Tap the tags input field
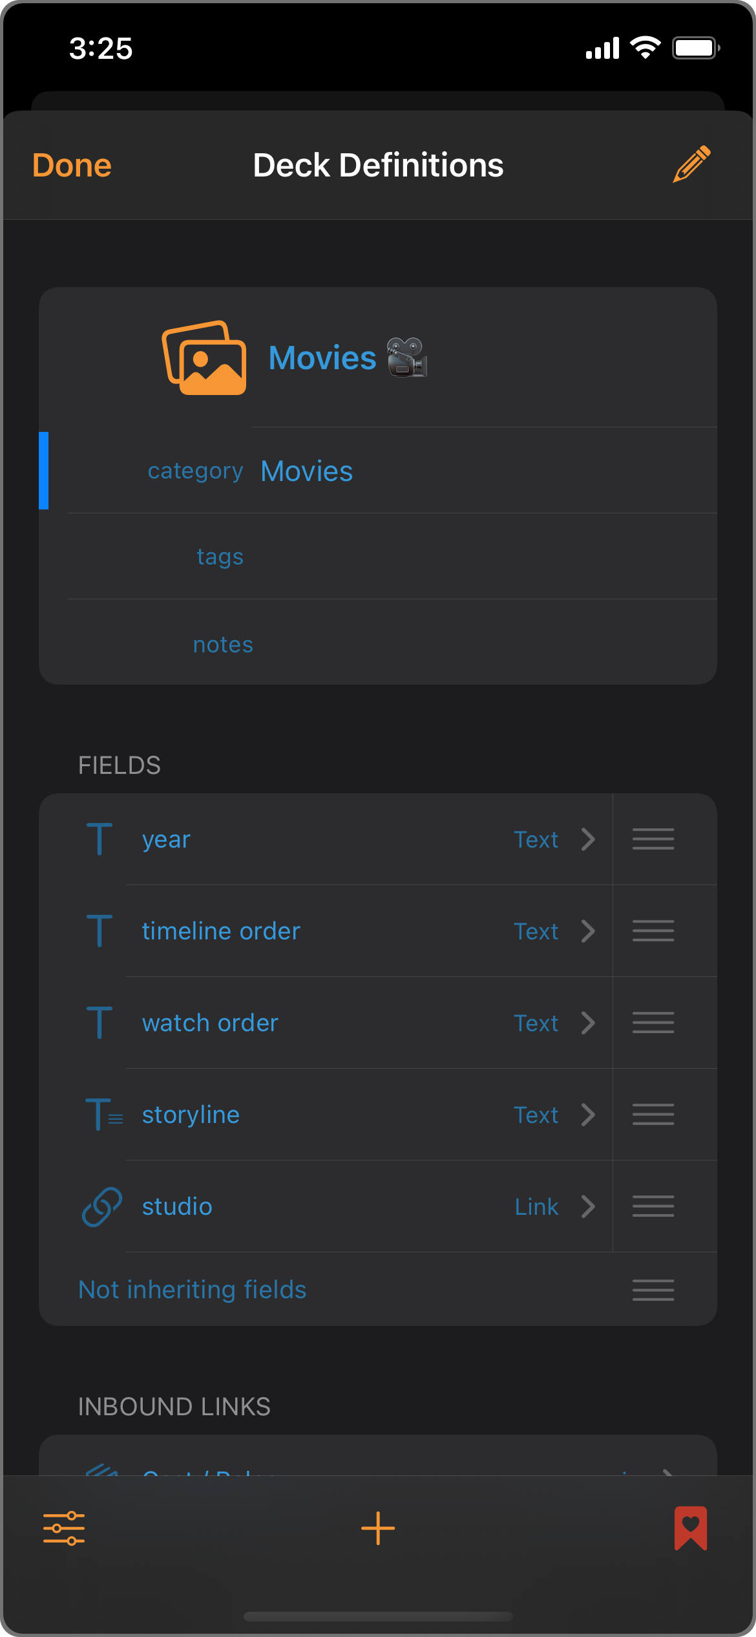The width and height of the screenshot is (756, 1637). click(x=478, y=557)
